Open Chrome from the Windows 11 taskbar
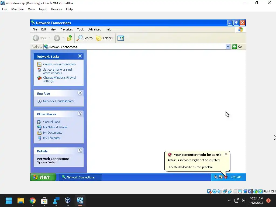 (x=33, y=201)
